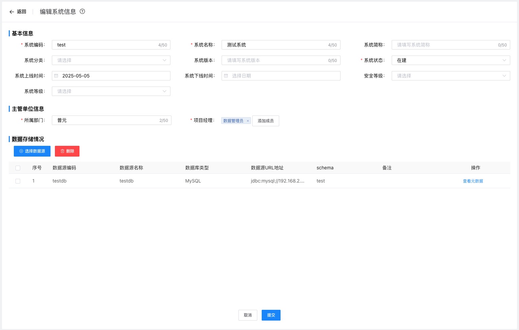Click the 系统版本 input field
Screen dimensions: 519x330
pyautogui.click(x=281, y=60)
